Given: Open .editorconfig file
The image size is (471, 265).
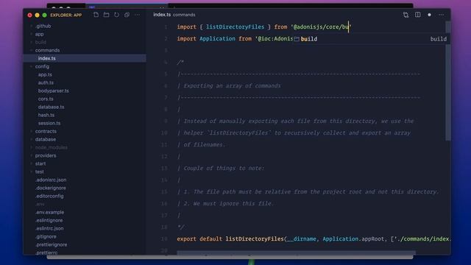Looking at the screenshot, I should (49, 197).
